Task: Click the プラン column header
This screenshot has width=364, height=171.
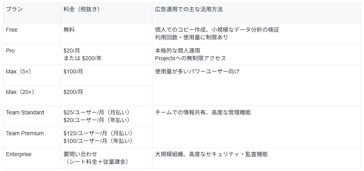Action: point(32,13)
